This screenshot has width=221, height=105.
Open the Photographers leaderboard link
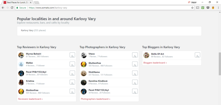tap(96, 99)
